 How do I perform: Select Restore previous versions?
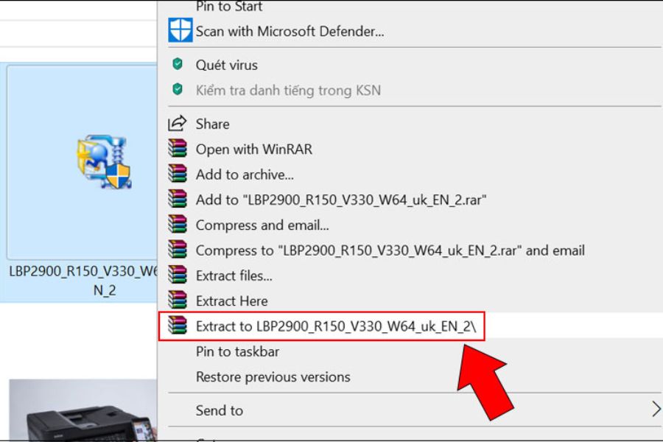(x=273, y=376)
